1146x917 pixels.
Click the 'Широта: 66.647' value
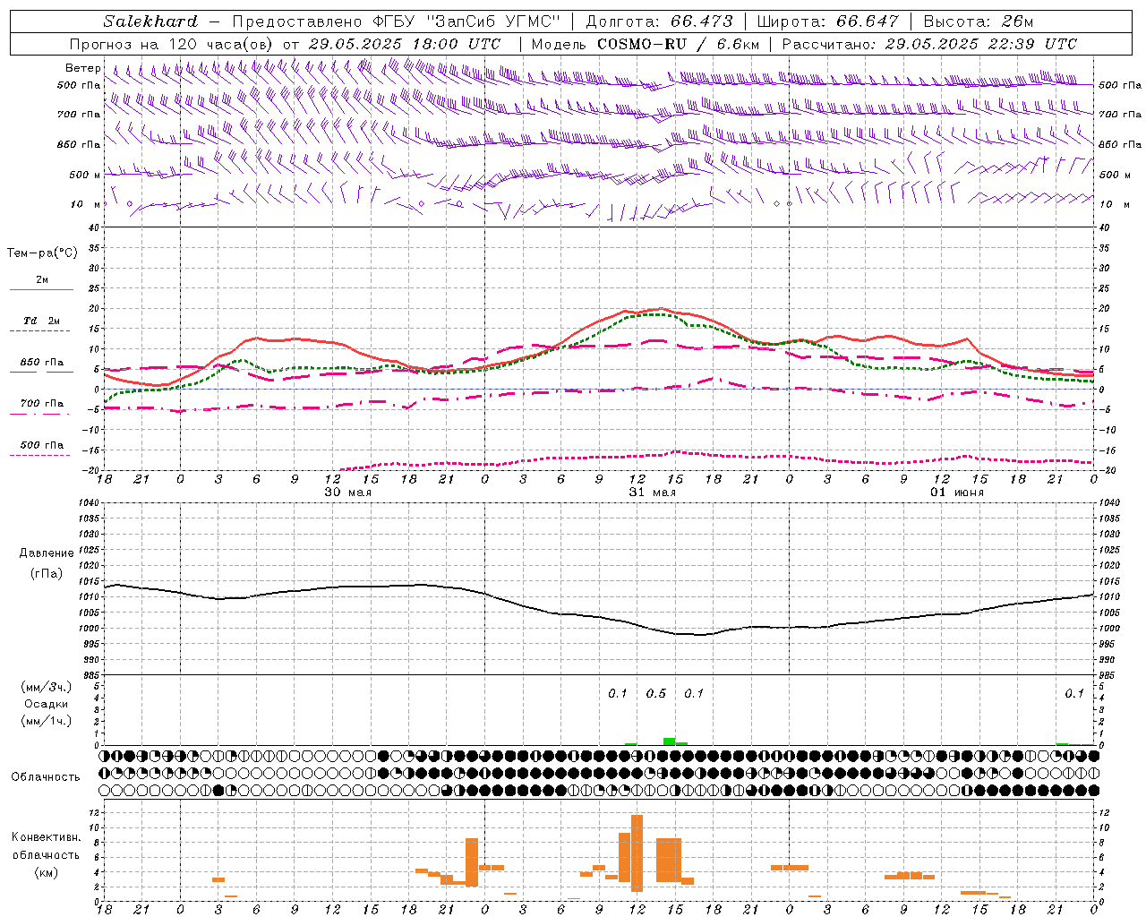tap(827, 21)
